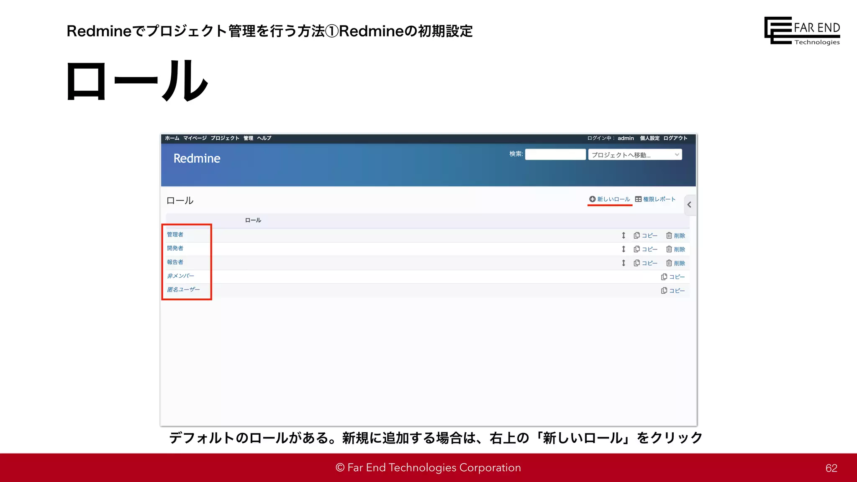Click the ログイン中 label
The image size is (857, 482).
coord(600,138)
